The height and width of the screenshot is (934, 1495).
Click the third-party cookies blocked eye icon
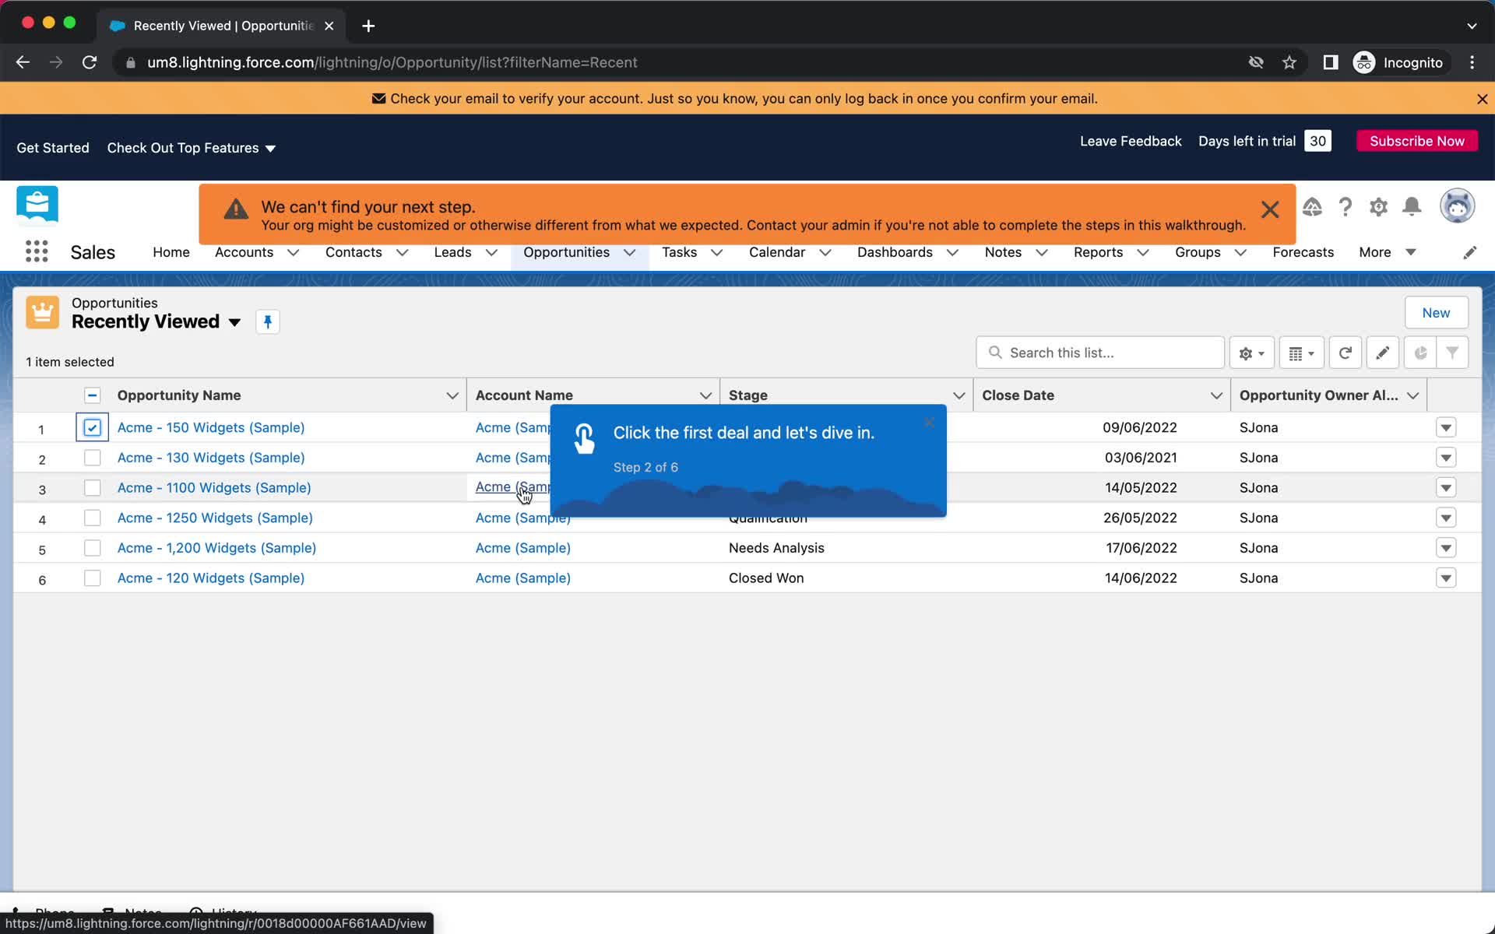coord(1256,62)
